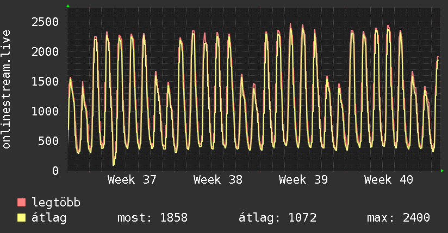Click the onlinestream.live vertical axis title
Image resolution: width=448 pixels, height=233 pixels.
pos(6,89)
